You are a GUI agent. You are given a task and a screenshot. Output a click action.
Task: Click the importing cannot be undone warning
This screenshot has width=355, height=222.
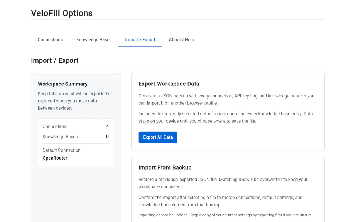coord(225,215)
